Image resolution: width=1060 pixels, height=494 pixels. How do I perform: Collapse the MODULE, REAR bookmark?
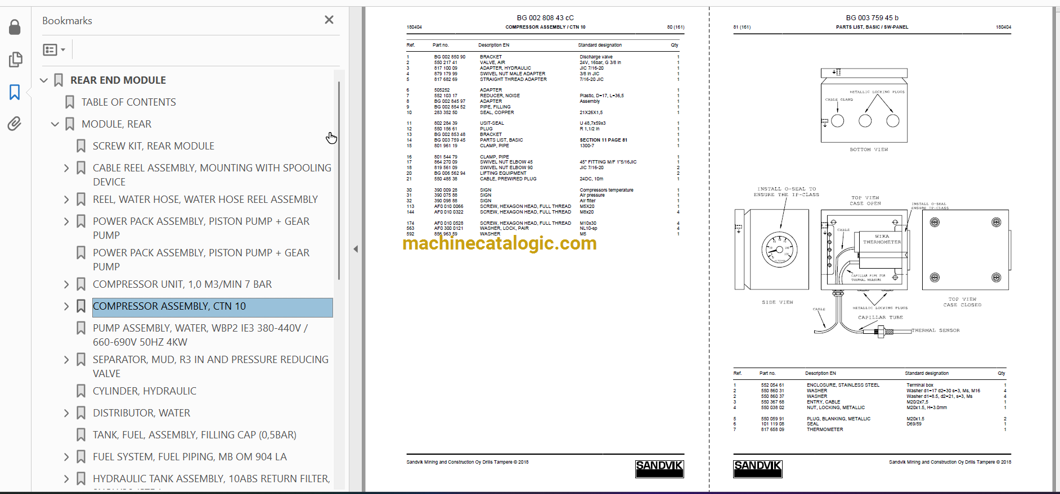pyautogui.click(x=55, y=124)
